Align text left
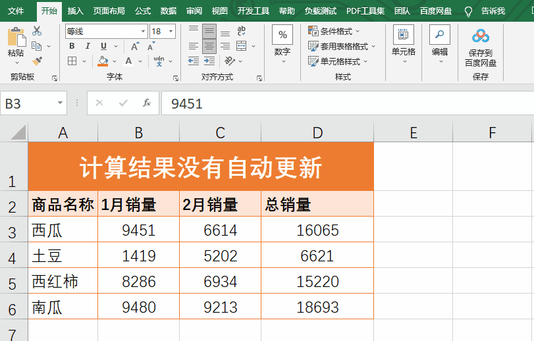Screen dimensions: 534x341 [x=194, y=46]
